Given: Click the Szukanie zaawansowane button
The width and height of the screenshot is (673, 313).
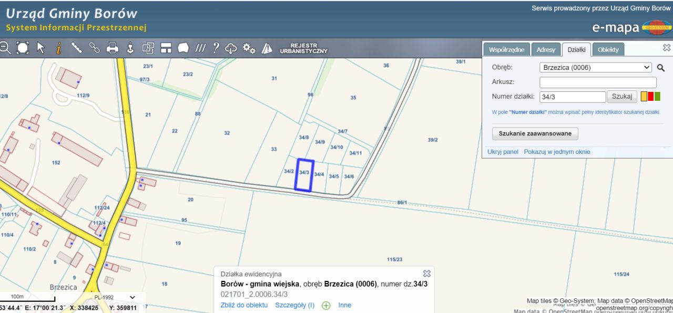Looking at the screenshot, I should click(535, 133).
